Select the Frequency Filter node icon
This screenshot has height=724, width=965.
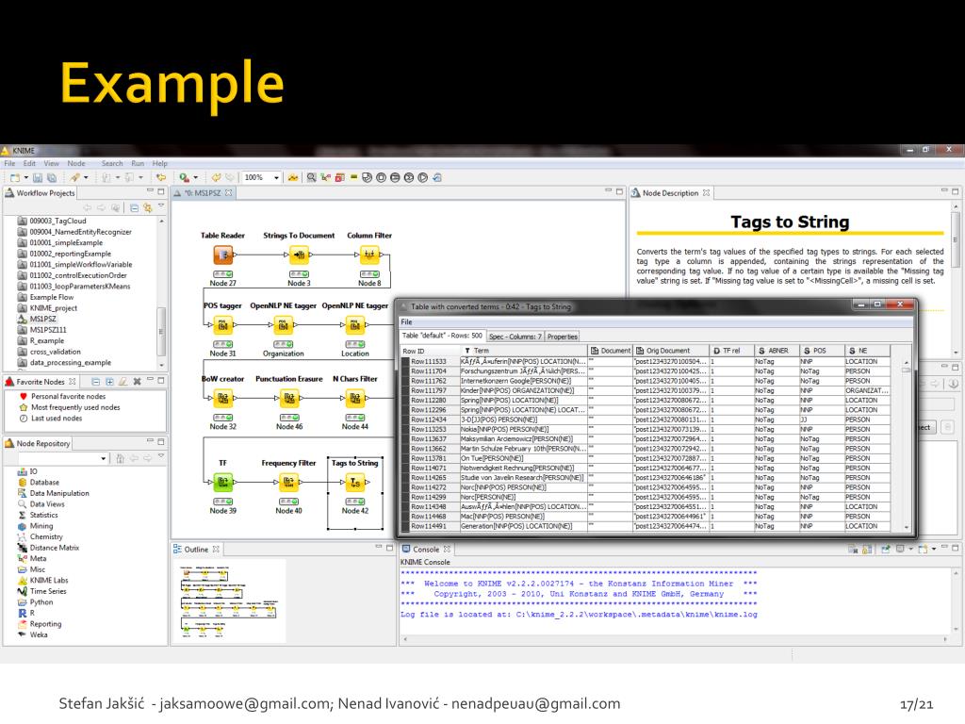(x=288, y=482)
